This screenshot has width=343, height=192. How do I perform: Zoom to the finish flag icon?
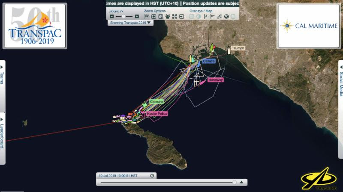(147, 16)
